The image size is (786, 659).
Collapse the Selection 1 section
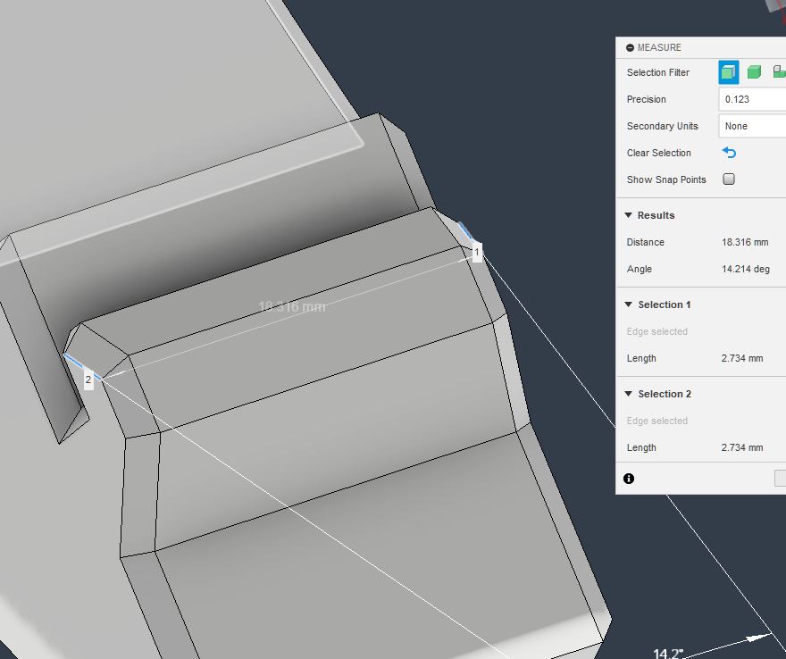pos(629,304)
